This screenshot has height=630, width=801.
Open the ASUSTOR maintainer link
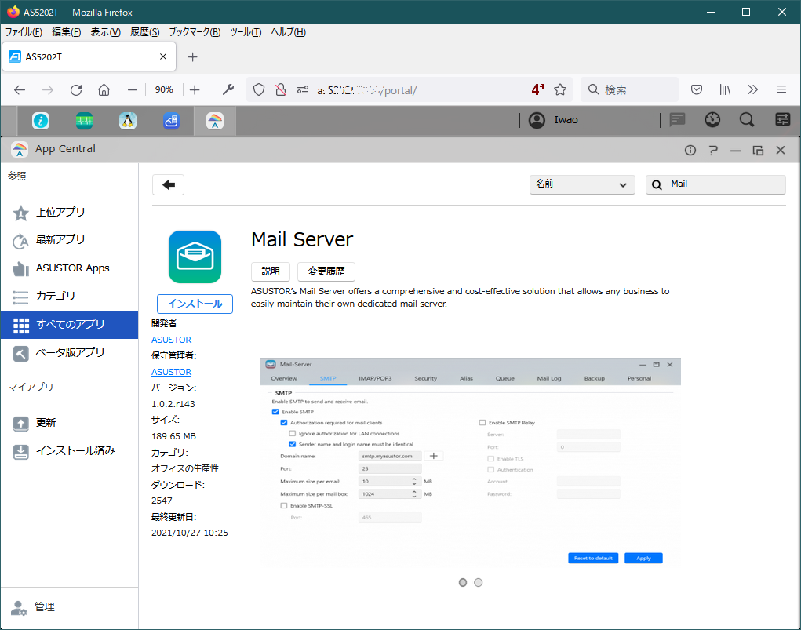[171, 372]
